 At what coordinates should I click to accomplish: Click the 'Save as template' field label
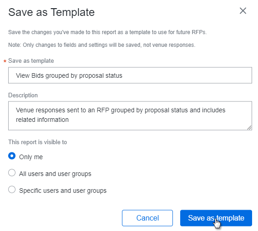click(x=31, y=61)
